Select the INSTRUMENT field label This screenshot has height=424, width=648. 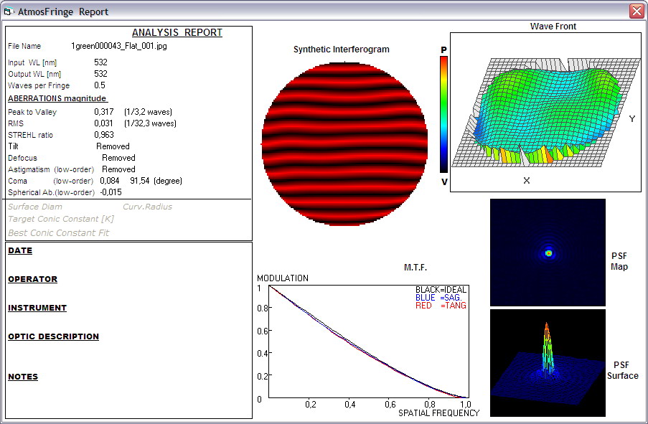pos(37,308)
